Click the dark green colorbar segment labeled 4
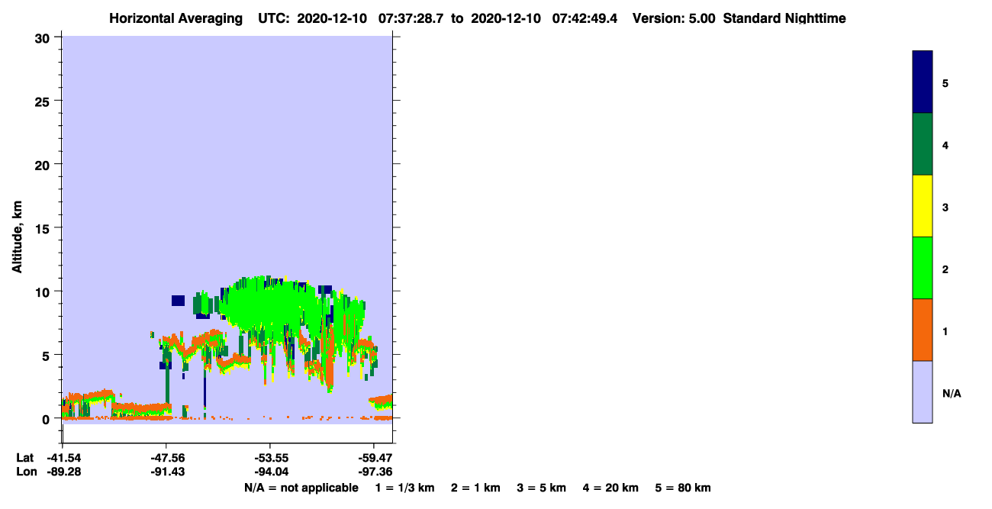 coord(923,144)
